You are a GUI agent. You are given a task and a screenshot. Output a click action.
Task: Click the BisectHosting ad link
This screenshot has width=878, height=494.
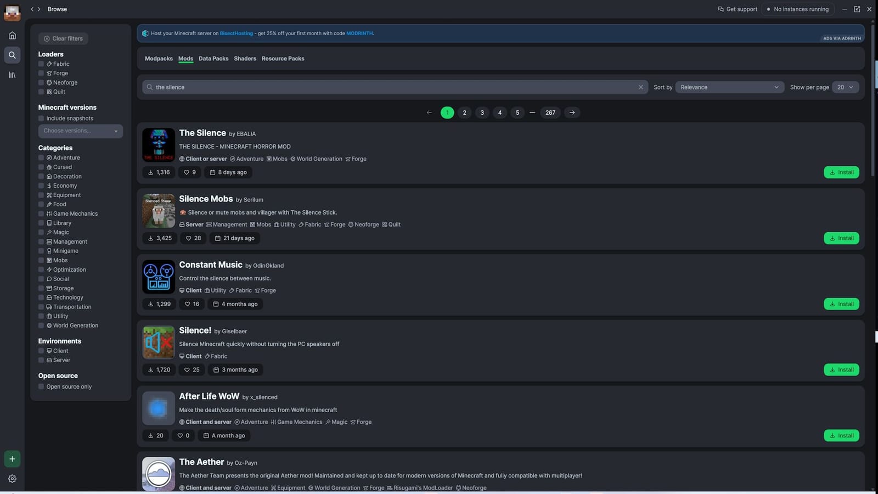(236, 33)
